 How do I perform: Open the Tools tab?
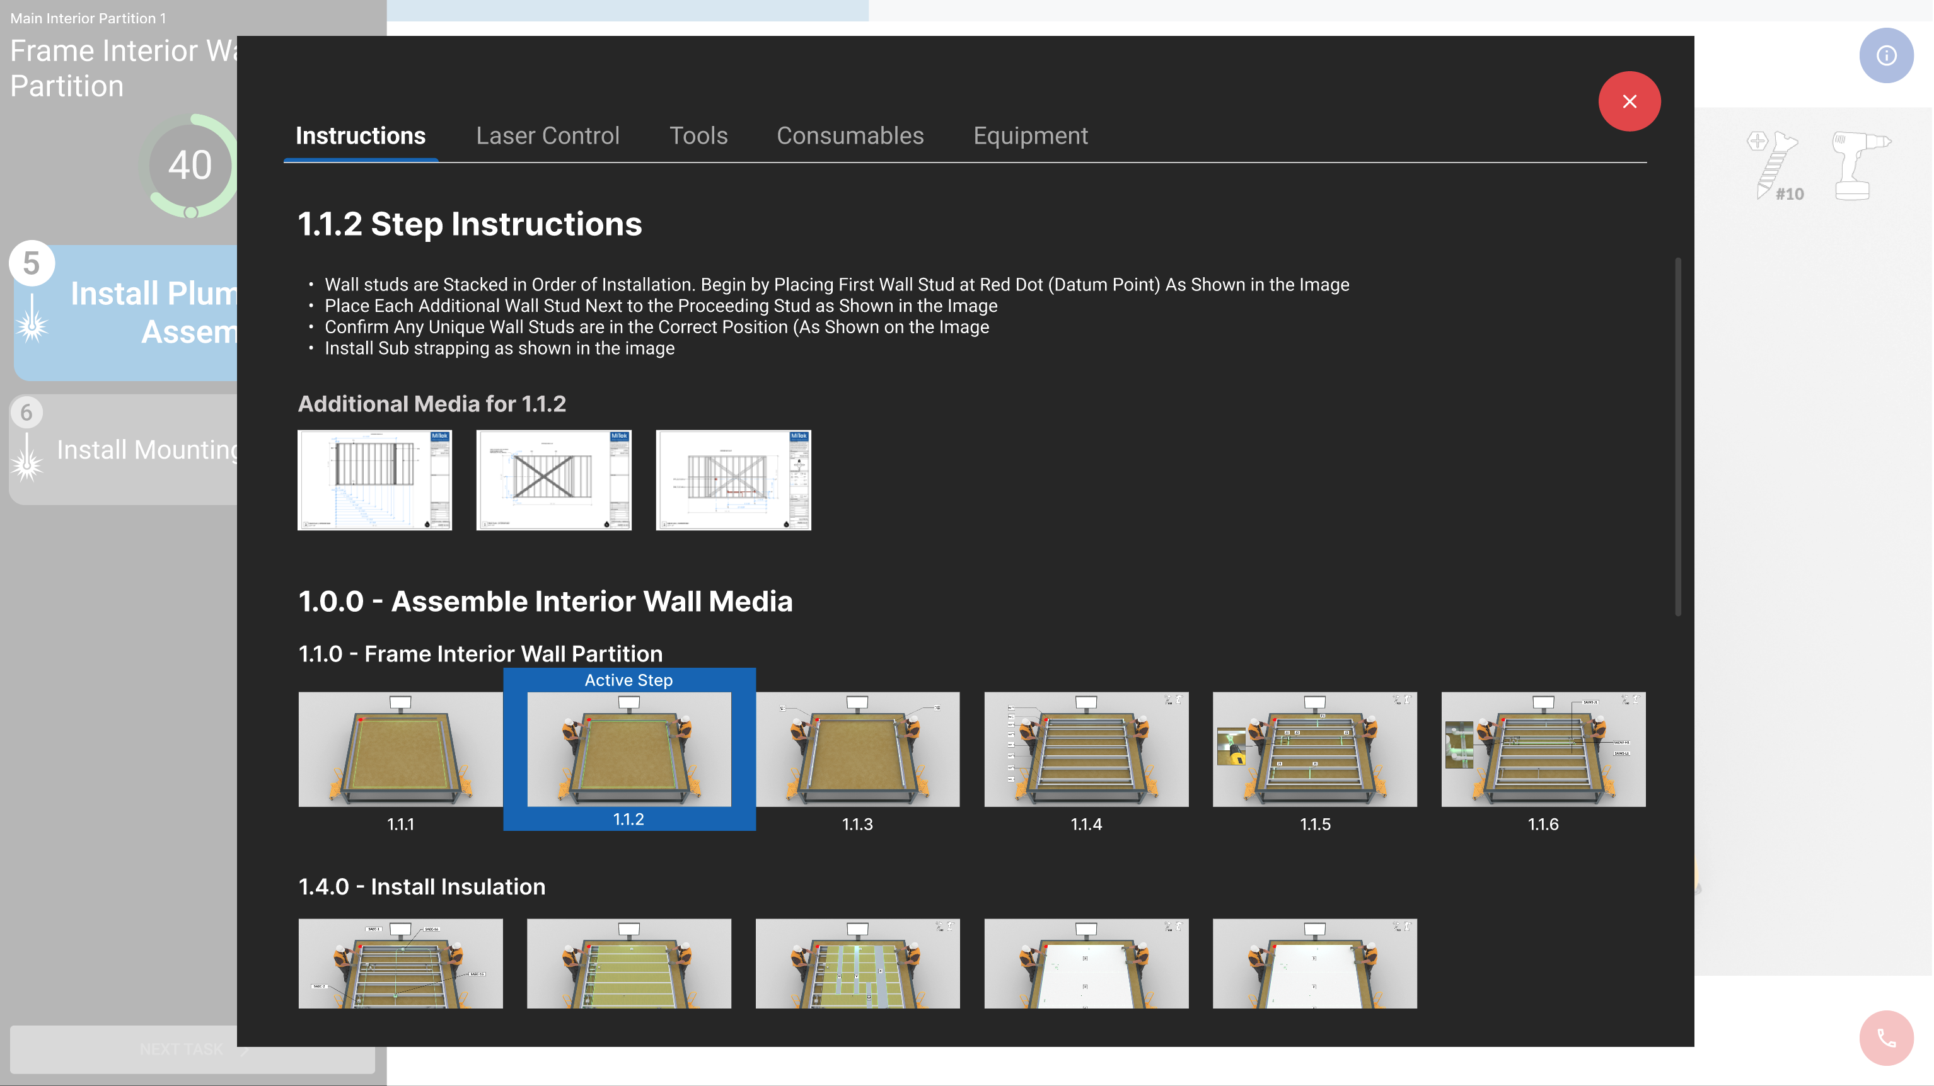click(x=698, y=136)
